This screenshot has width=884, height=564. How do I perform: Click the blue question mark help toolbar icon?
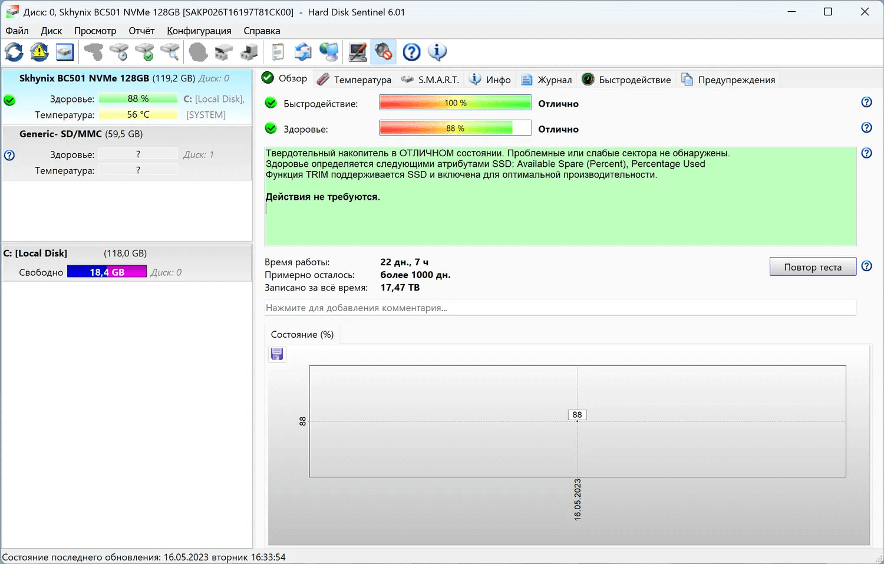(411, 52)
